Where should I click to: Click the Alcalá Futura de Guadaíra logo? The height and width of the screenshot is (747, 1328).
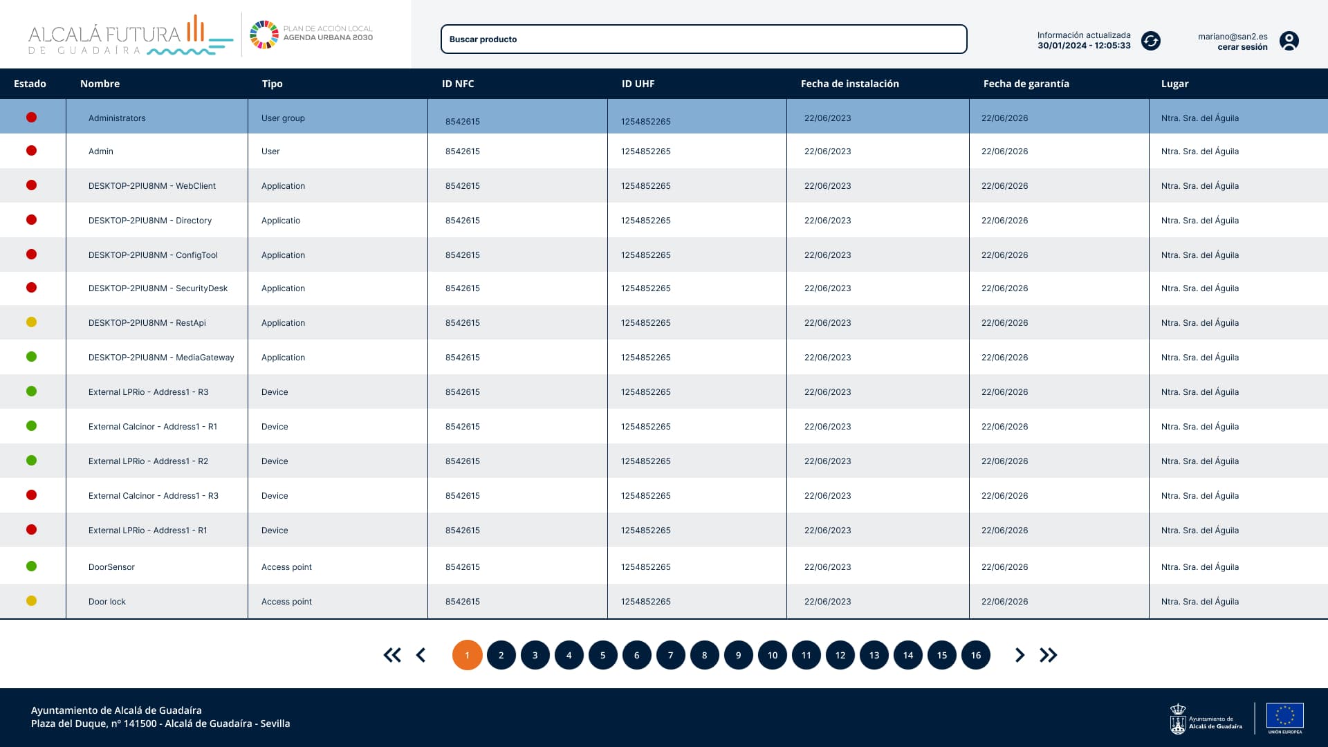[131, 35]
